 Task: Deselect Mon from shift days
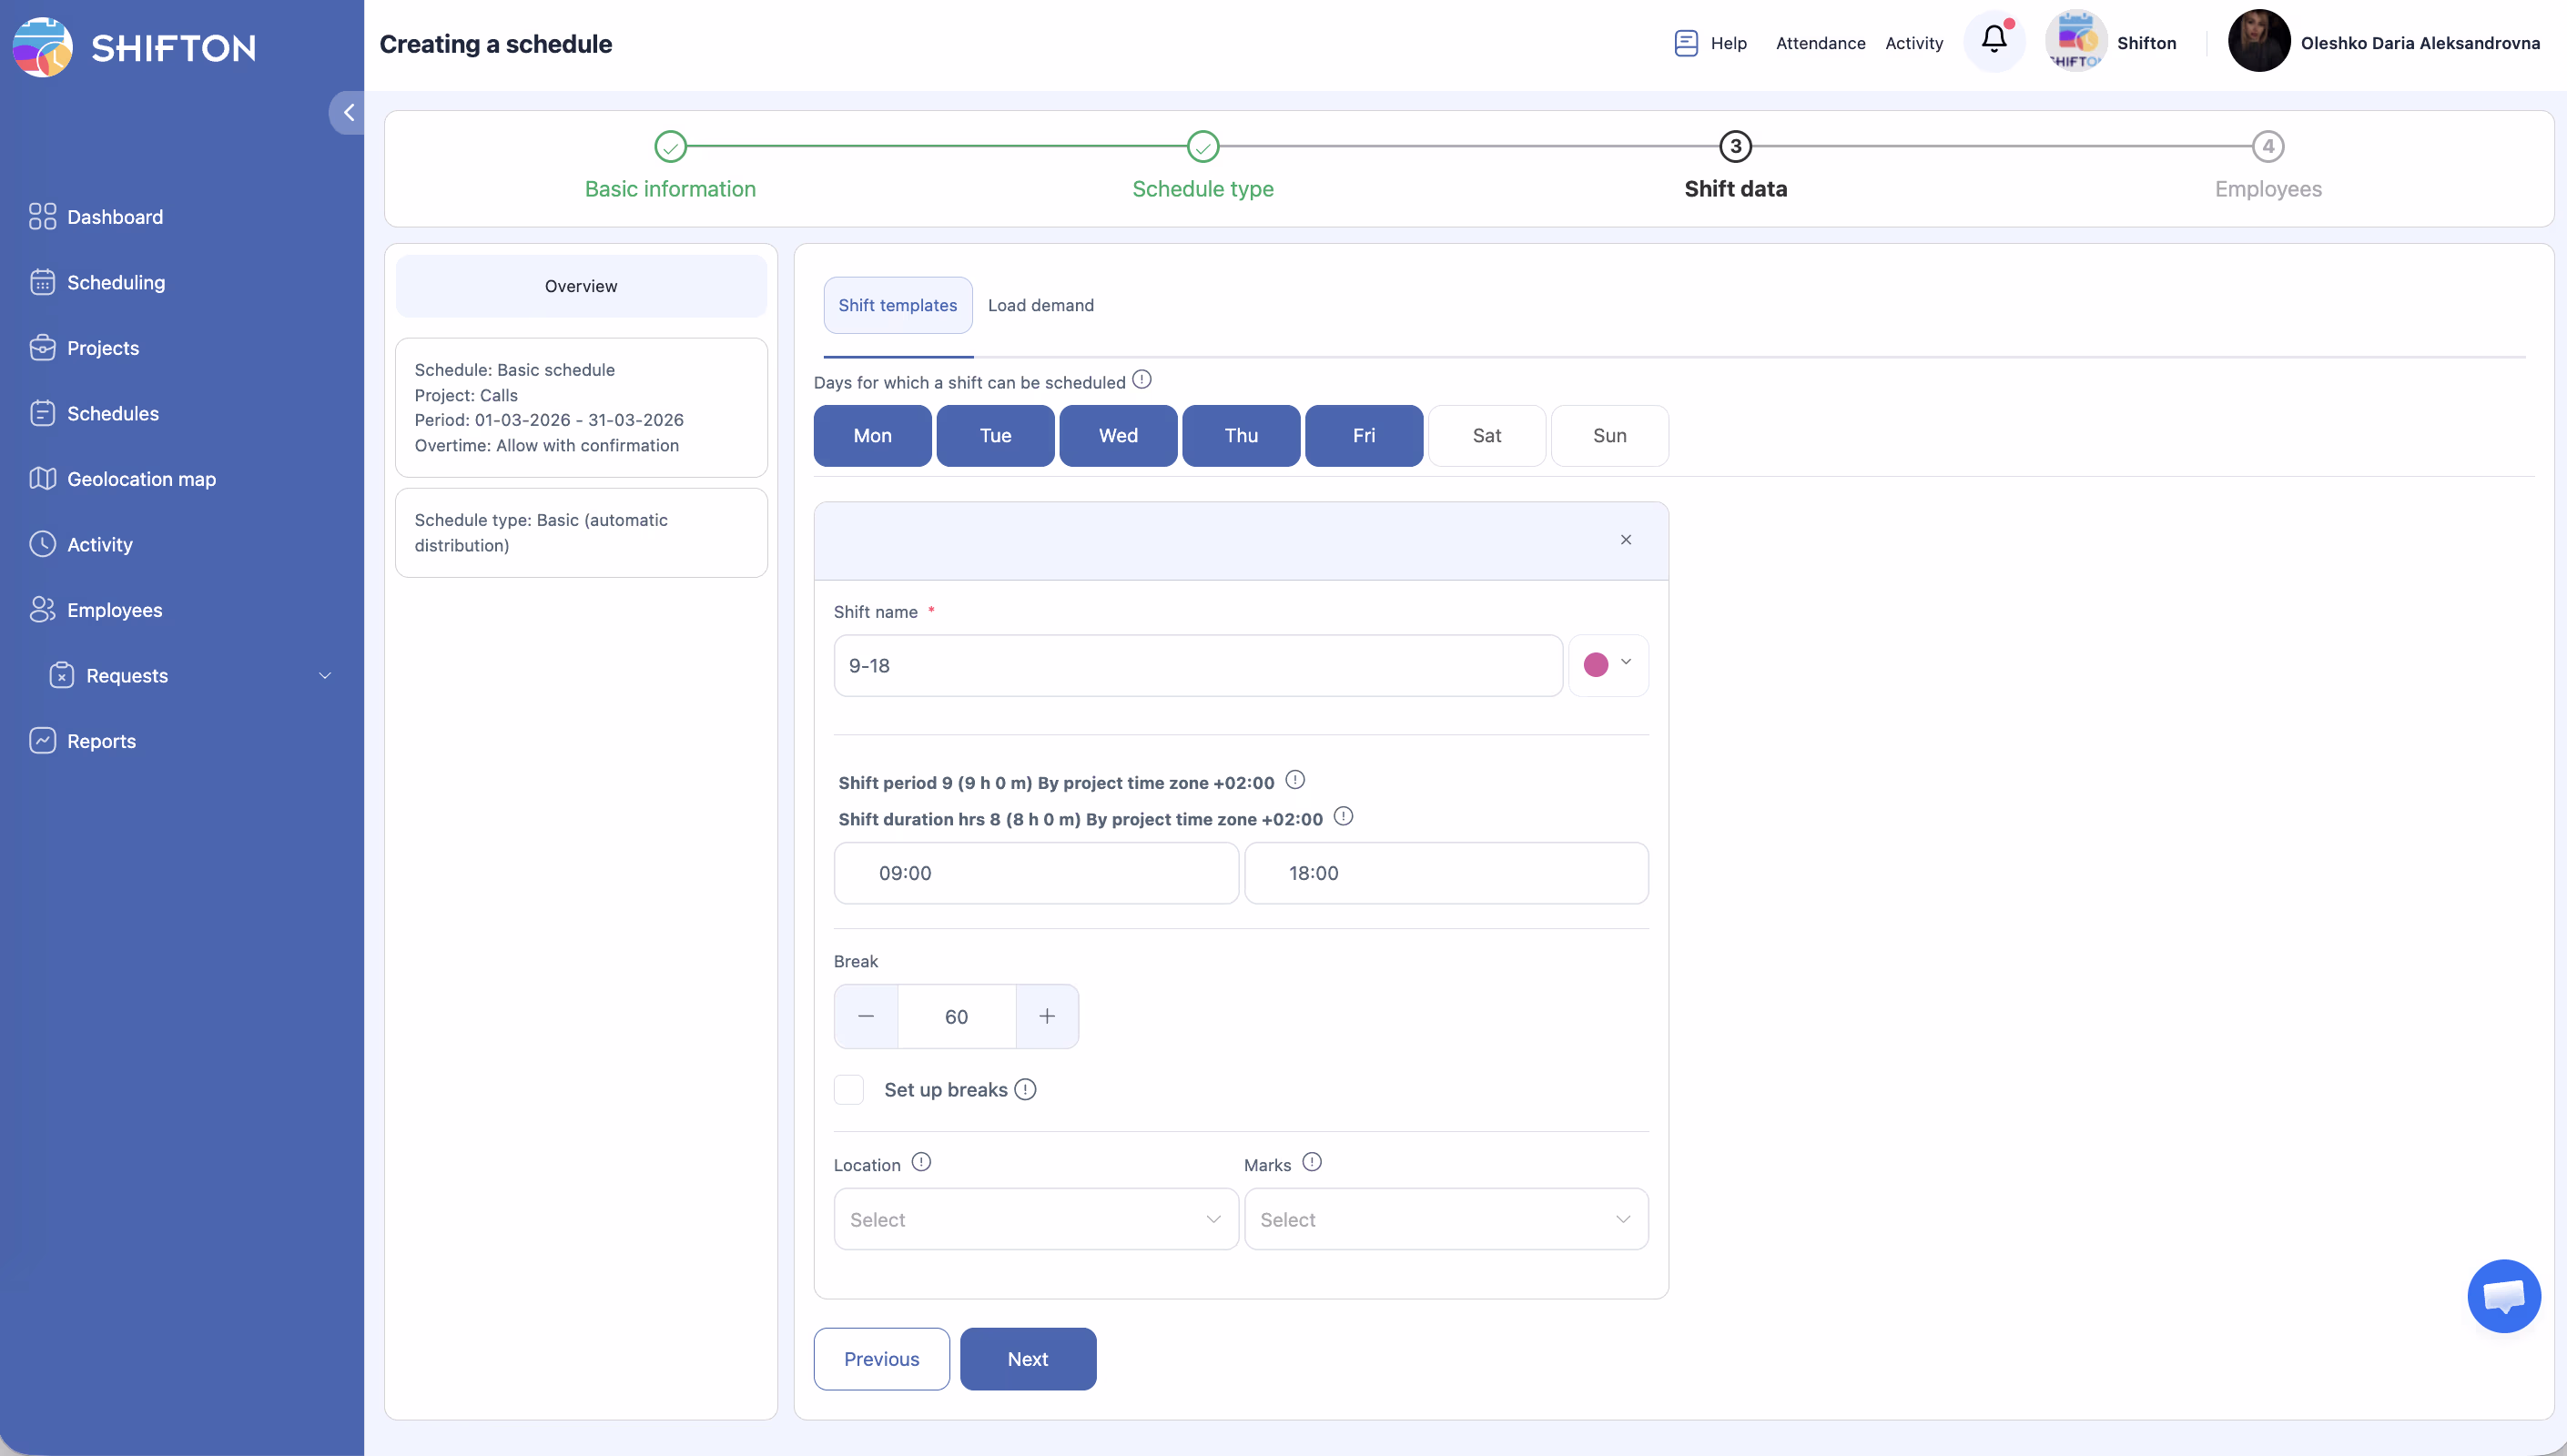tap(872, 436)
